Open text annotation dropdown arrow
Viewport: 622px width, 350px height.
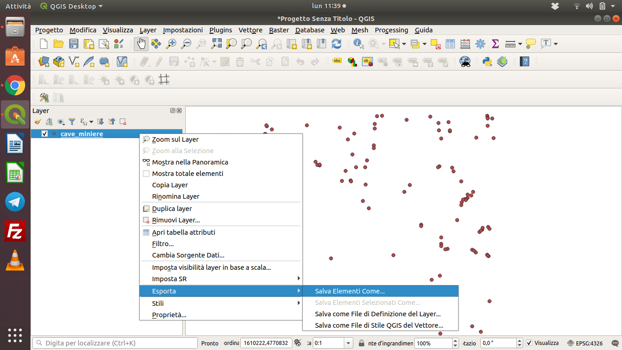point(556,44)
